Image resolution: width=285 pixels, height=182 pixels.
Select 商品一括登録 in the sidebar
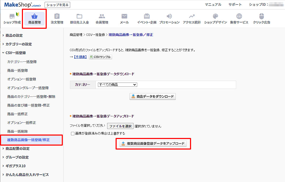pyautogui.click(x=17, y=70)
